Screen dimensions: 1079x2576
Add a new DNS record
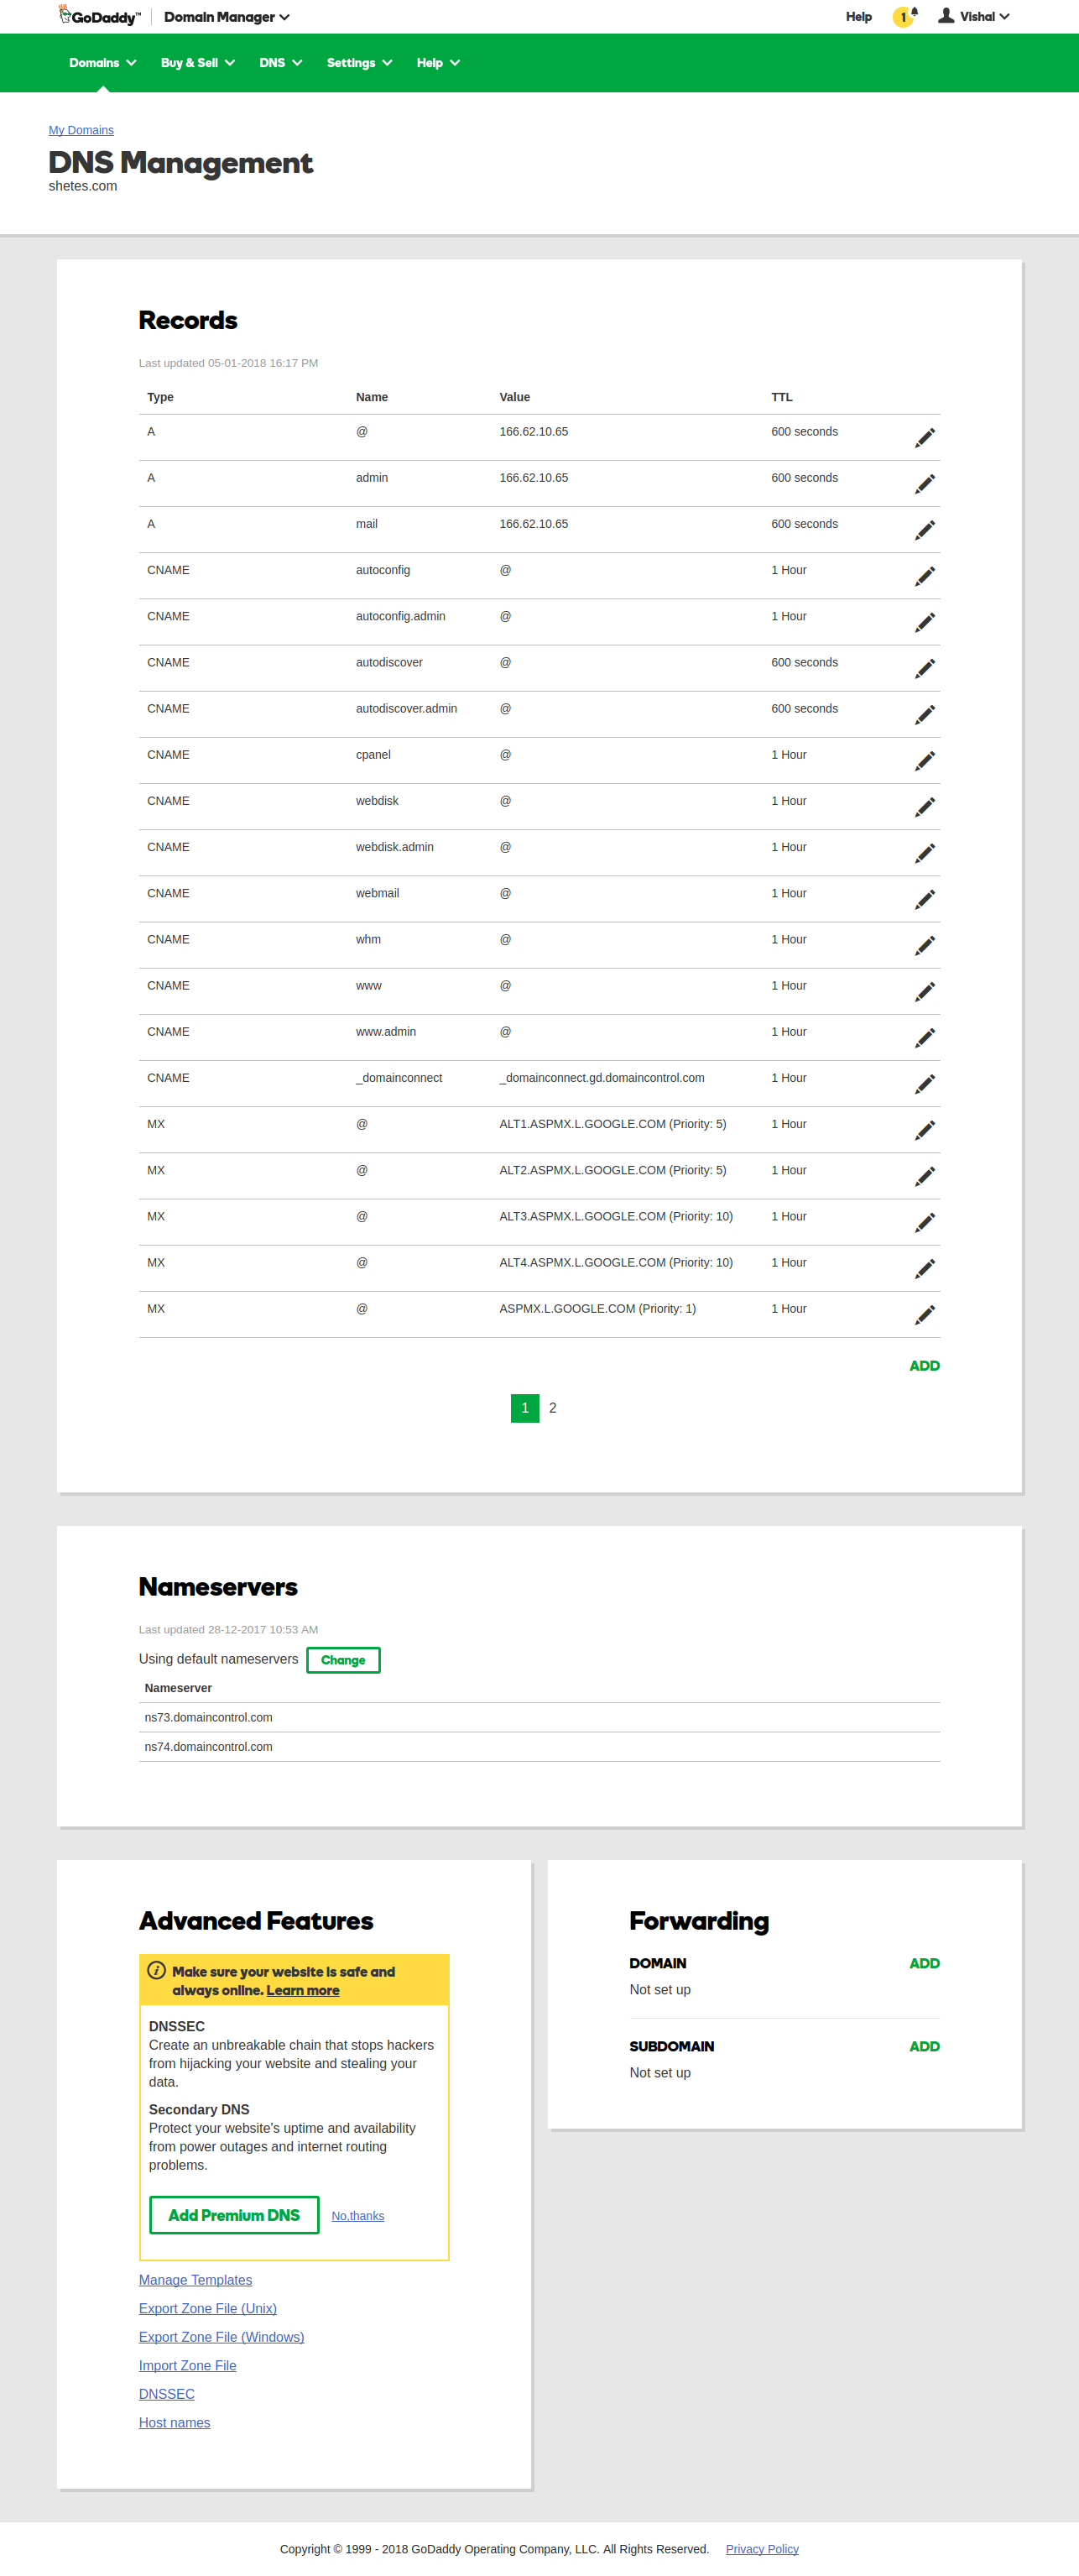click(923, 1366)
